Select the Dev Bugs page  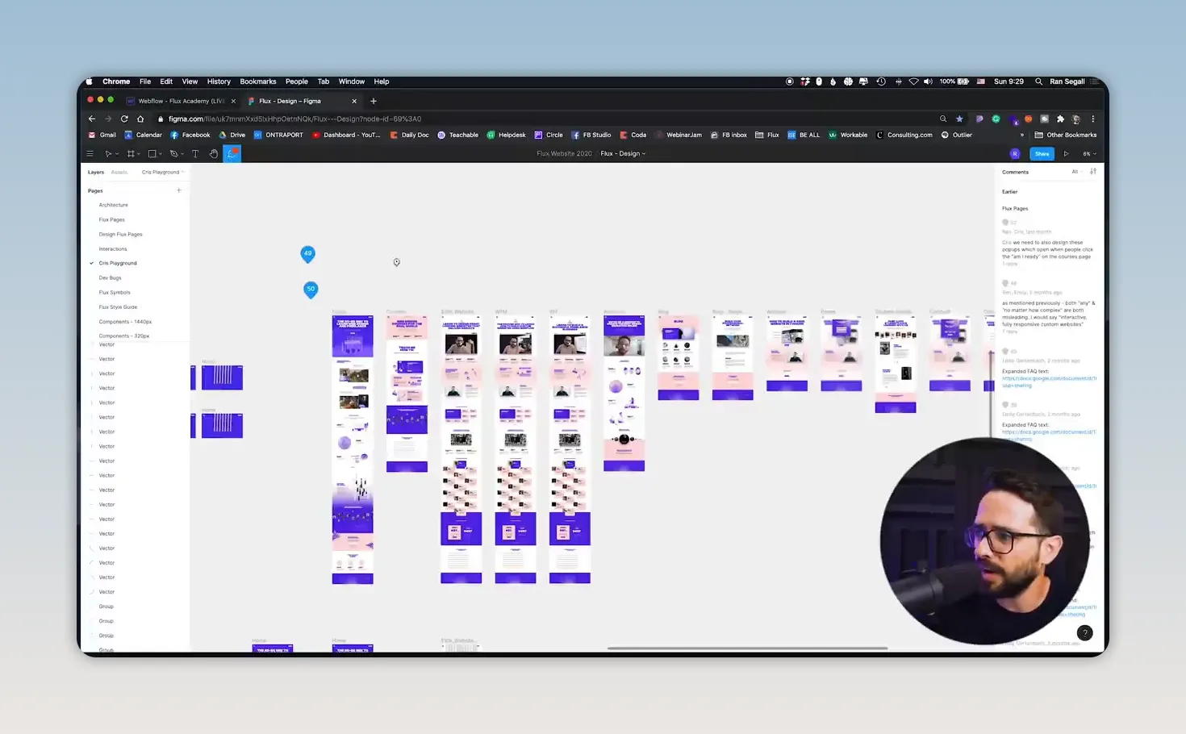pyautogui.click(x=111, y=277)
